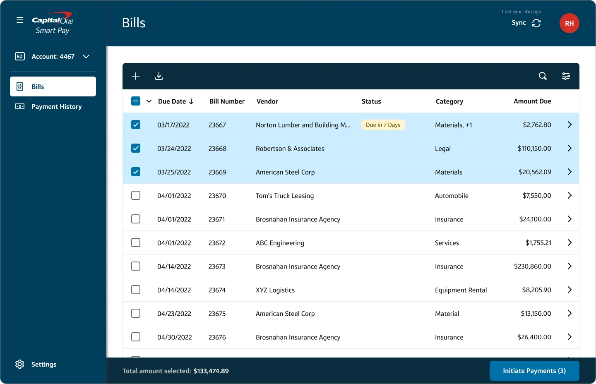Click the Settings gear icon

tap(20, 364)
